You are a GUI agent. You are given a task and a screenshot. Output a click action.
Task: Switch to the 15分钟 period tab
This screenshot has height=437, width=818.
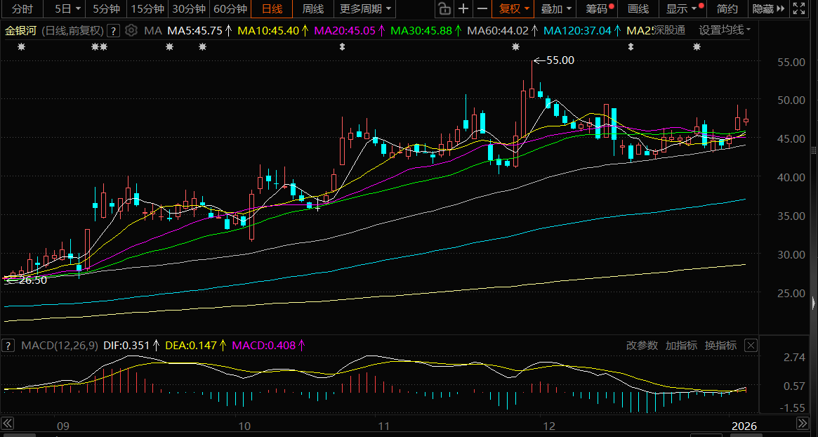[147, 9]
